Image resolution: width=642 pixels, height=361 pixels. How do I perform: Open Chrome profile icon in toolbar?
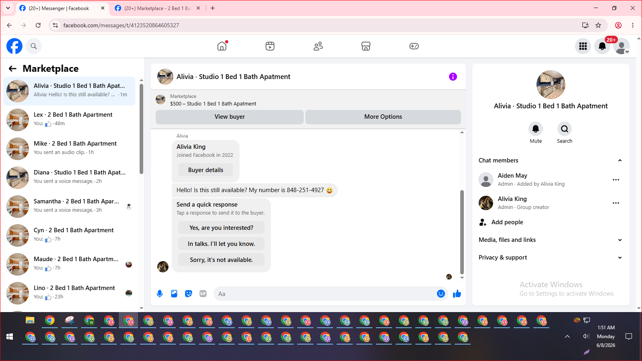point(618,25)
